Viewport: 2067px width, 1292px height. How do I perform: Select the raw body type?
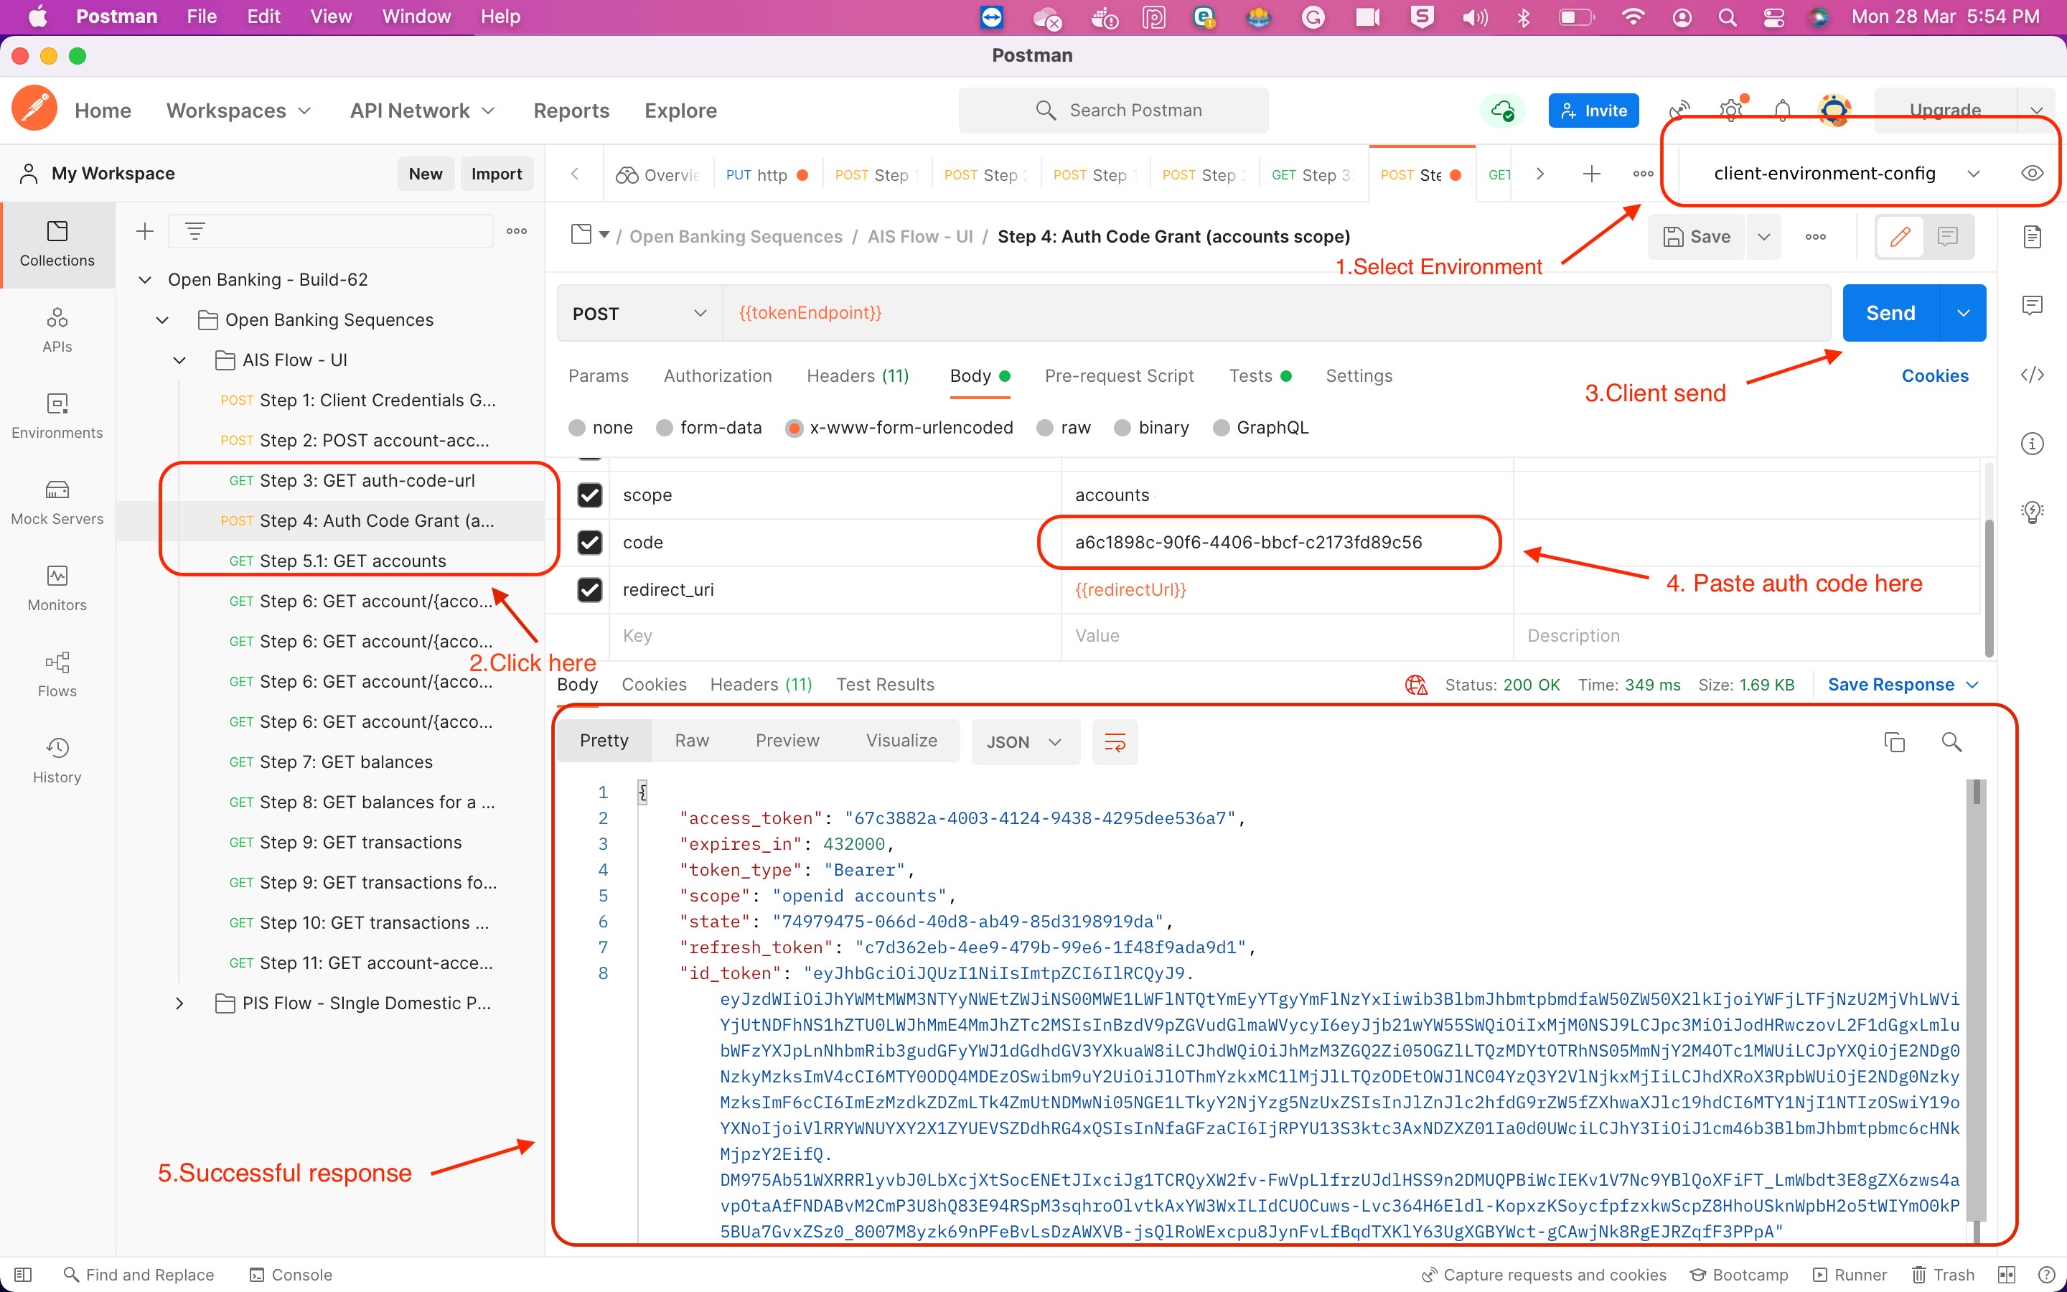pyautogui.click(x=1044, y=427)
